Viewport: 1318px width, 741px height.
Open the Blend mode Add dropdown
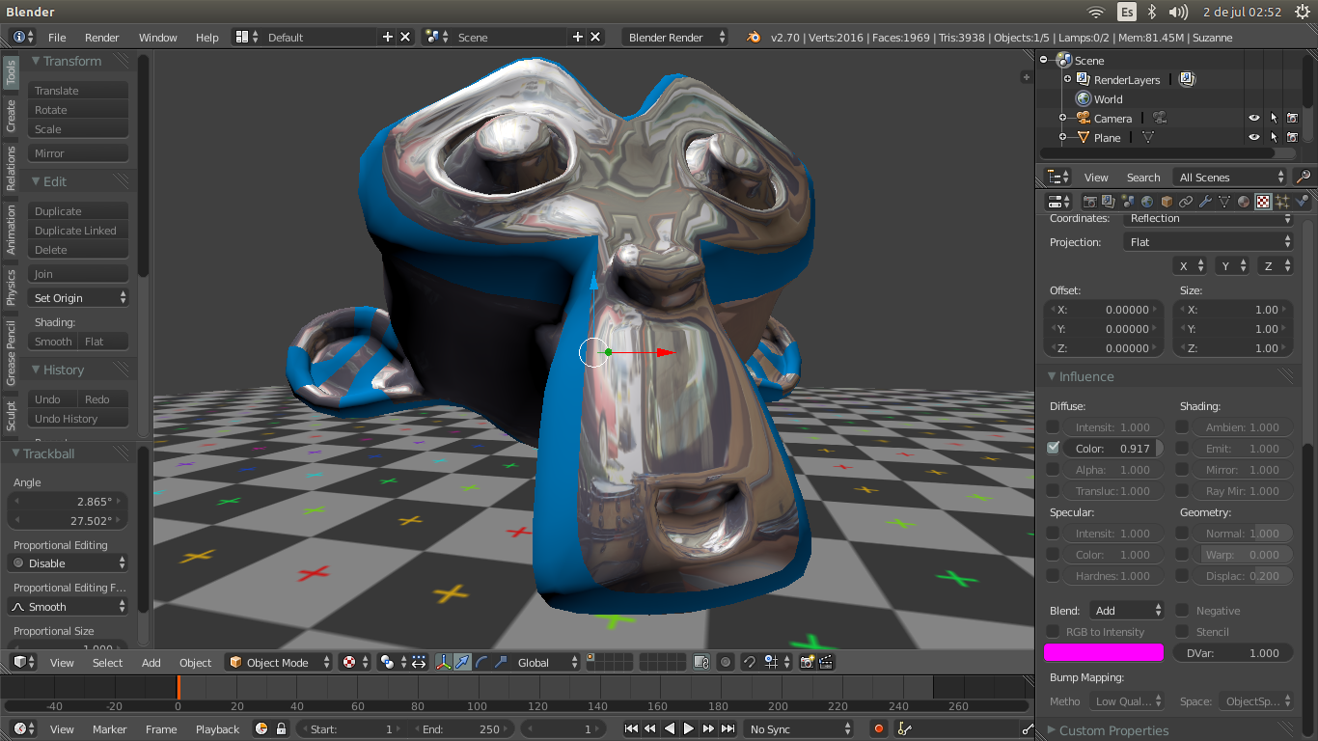[1127, 611]
